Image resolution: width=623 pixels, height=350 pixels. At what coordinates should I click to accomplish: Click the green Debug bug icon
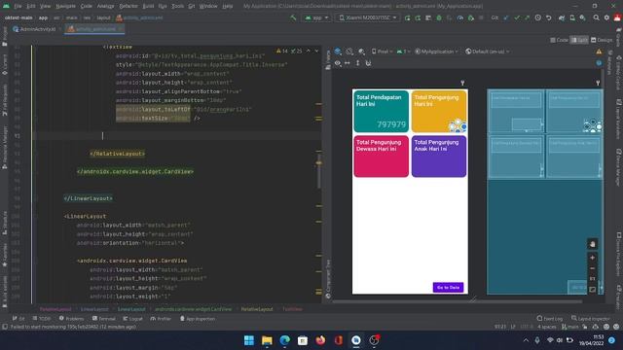[439, 17]
